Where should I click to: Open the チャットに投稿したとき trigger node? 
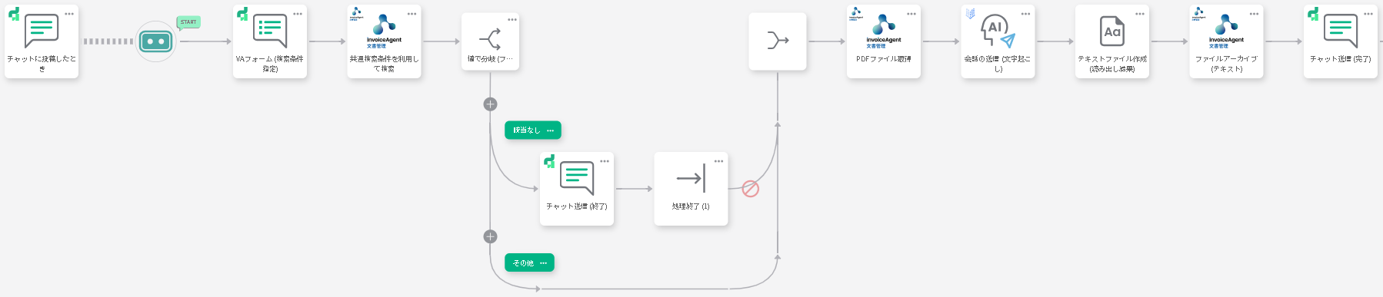[x=42, y=41]
